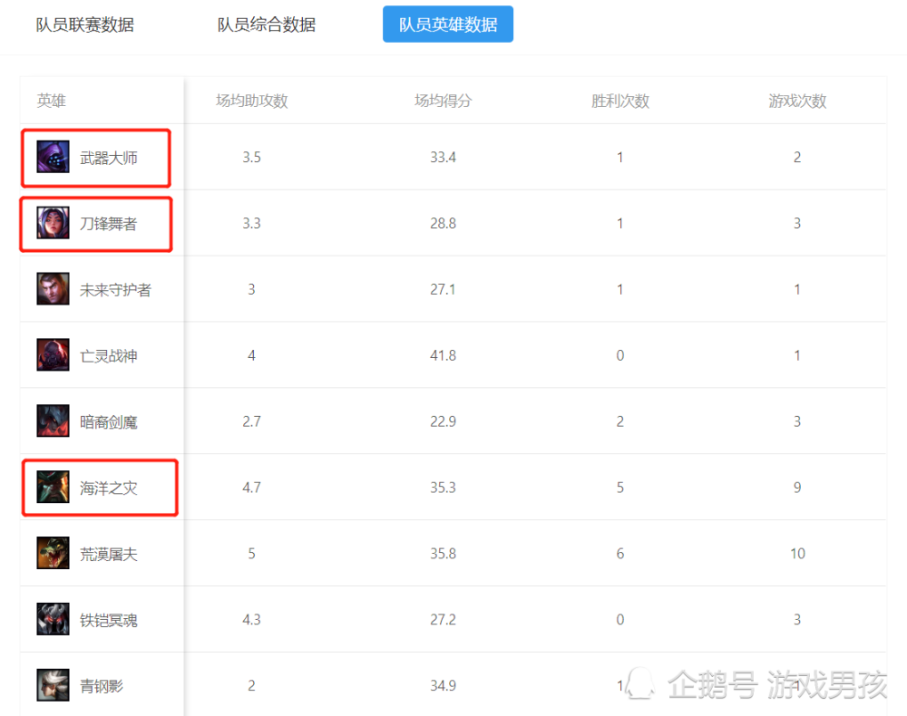
Task: Click the 海洋之灾 hero portrait icon
Action: click(x=53, y=488)
